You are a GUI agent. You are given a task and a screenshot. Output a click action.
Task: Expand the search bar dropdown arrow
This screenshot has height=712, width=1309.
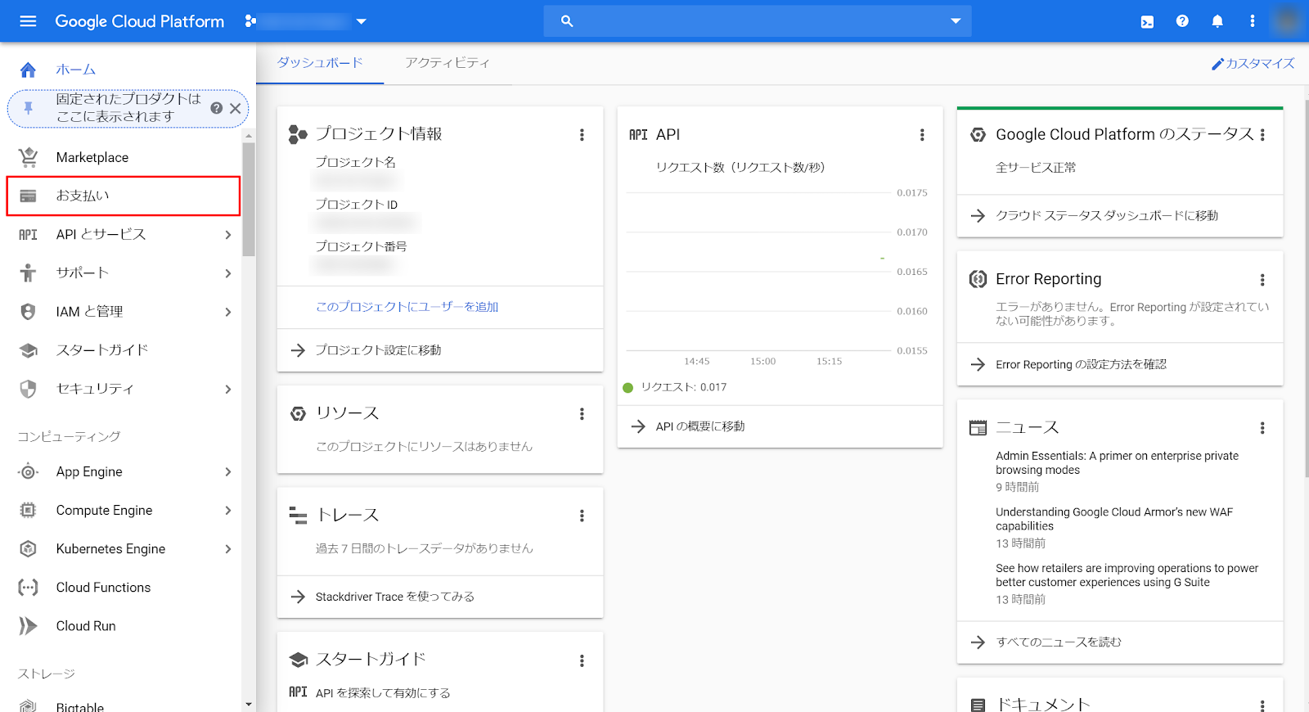(x=955, y=21)
